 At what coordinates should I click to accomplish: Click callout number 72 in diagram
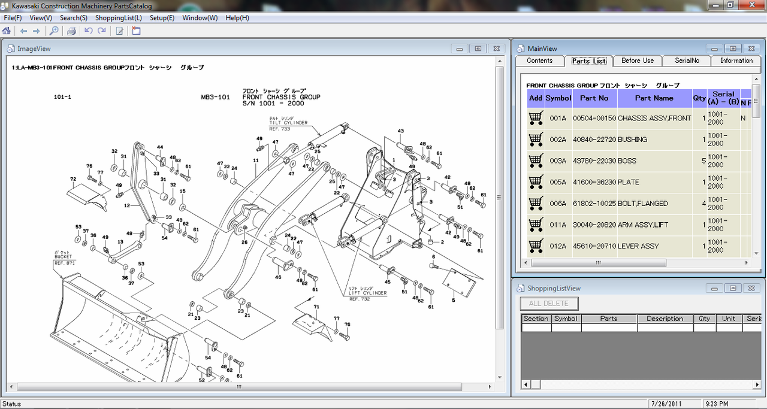(73, 179)
